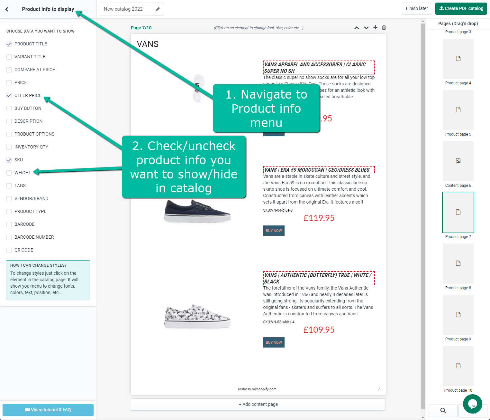Image resolution: width=490 pixels, height=420 pixels.
Task: Zoom pages with the magnifier icon
Action: 443,410
